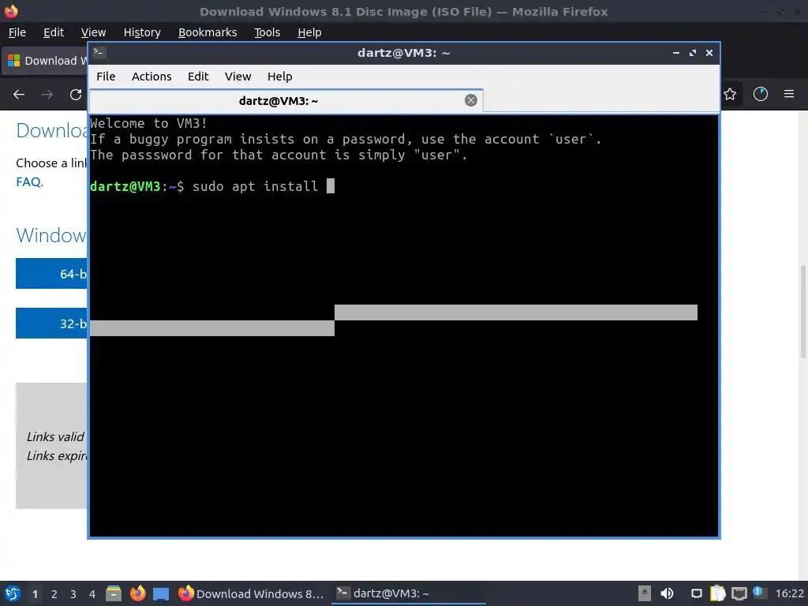
Task: Switch to workspace 1
Action: (x=35, y=594)
